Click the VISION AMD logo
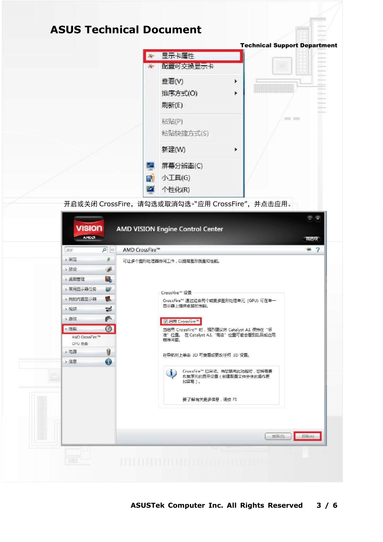The height and width of the screenshot is (542, 383). pyautogui.click(x=89, y=229)
